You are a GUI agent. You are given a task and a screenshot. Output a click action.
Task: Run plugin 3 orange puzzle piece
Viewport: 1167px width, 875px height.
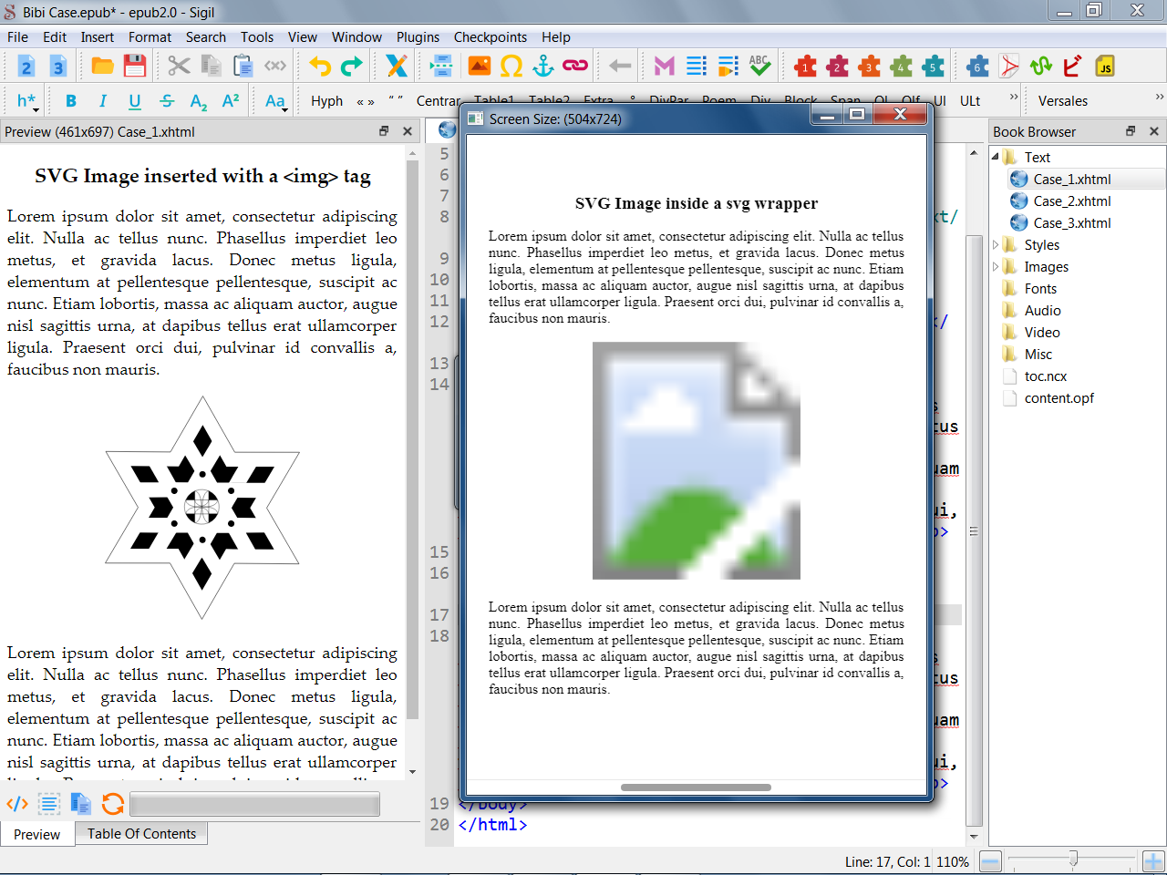click(x=870, y=66)
